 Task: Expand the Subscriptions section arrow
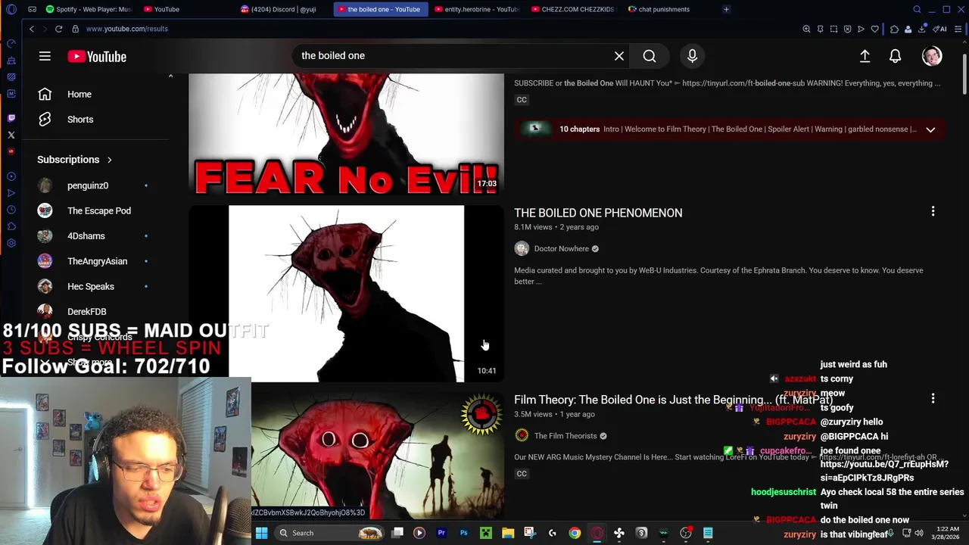tap(109, 160)
